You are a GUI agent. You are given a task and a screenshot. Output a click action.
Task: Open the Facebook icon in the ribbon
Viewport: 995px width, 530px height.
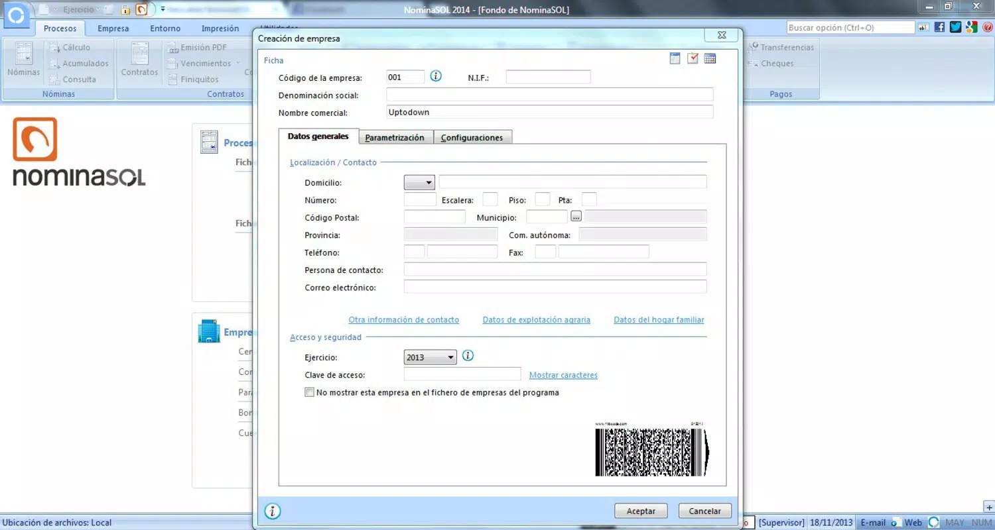pos(939,27)
